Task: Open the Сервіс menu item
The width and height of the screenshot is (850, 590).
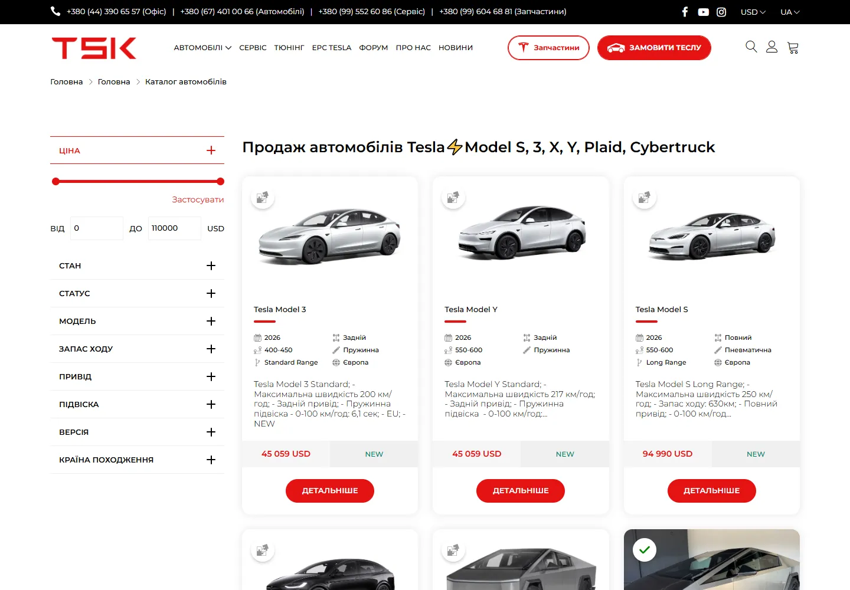Action: tap(253, 48)
